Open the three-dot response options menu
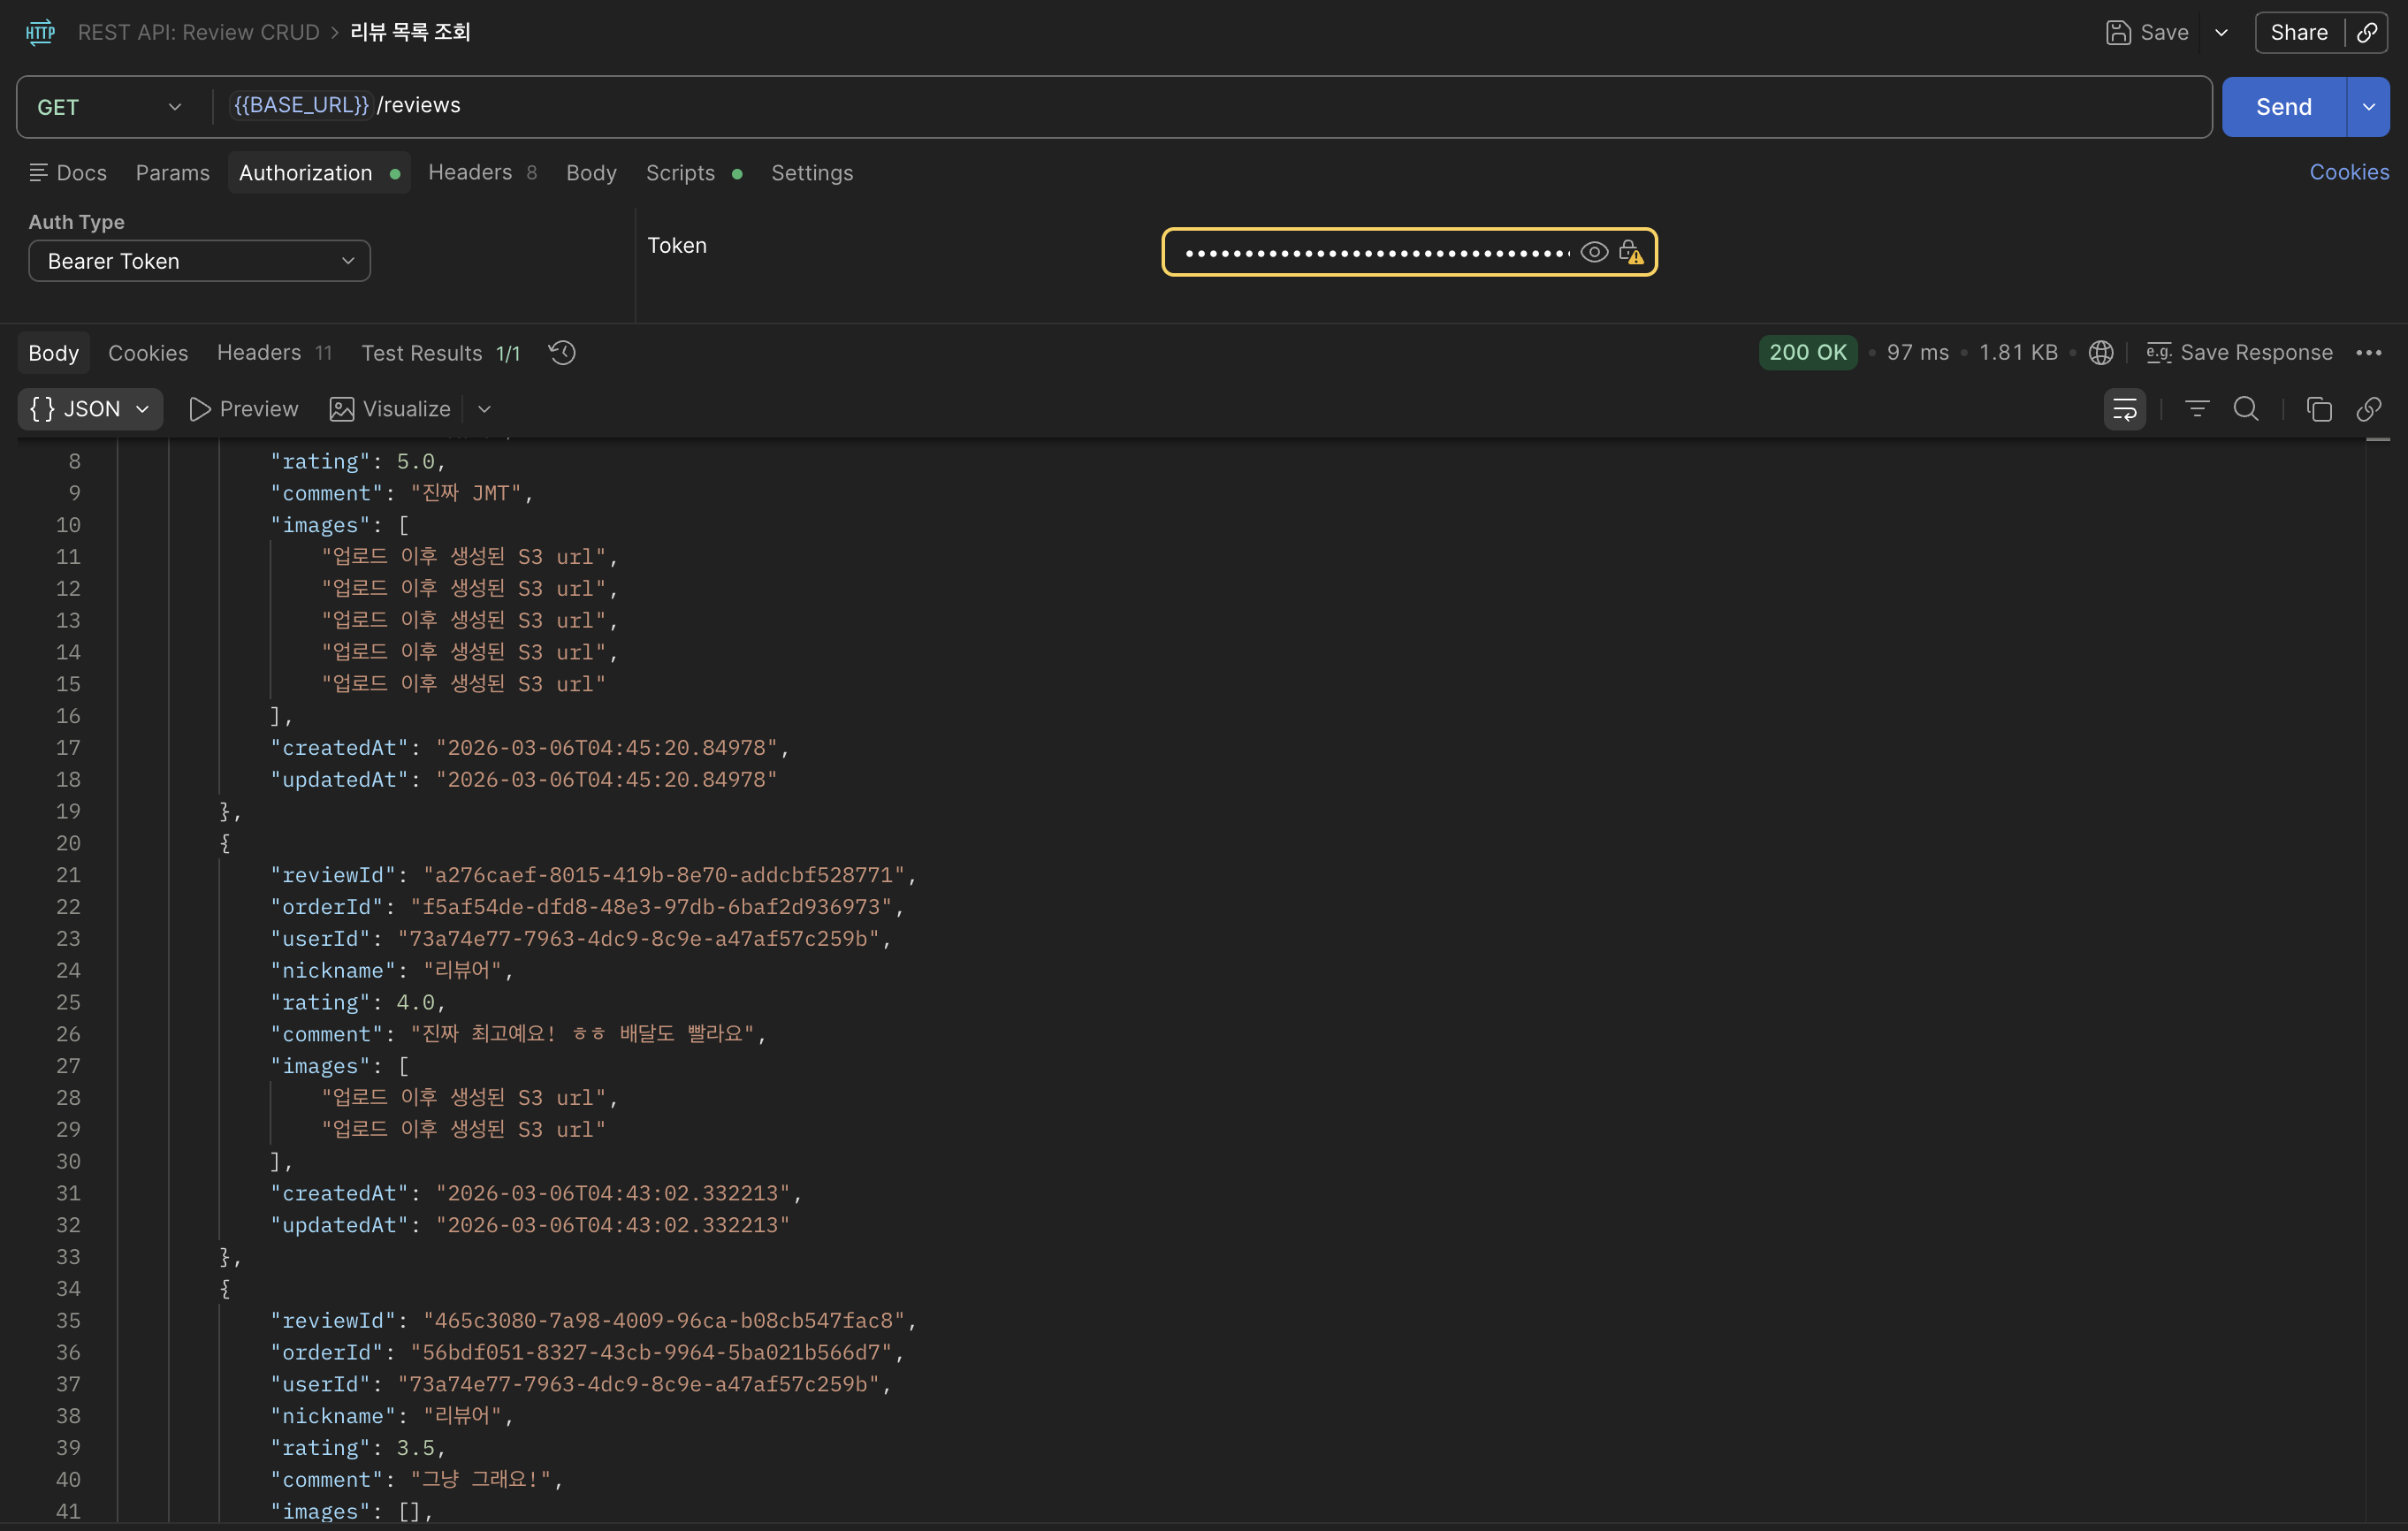This screenshot has width=2408, height=1531. click(x=2368, y=353)
